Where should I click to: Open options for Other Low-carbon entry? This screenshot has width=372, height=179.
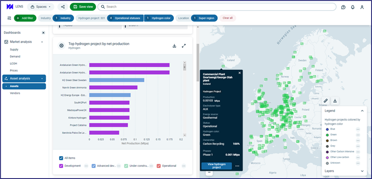click(x=358, y=158)
